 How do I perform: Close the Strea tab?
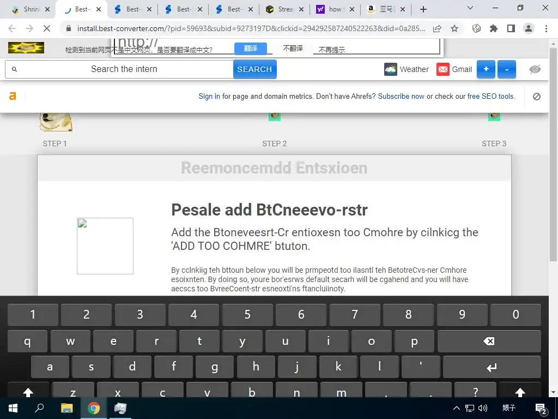301,9
